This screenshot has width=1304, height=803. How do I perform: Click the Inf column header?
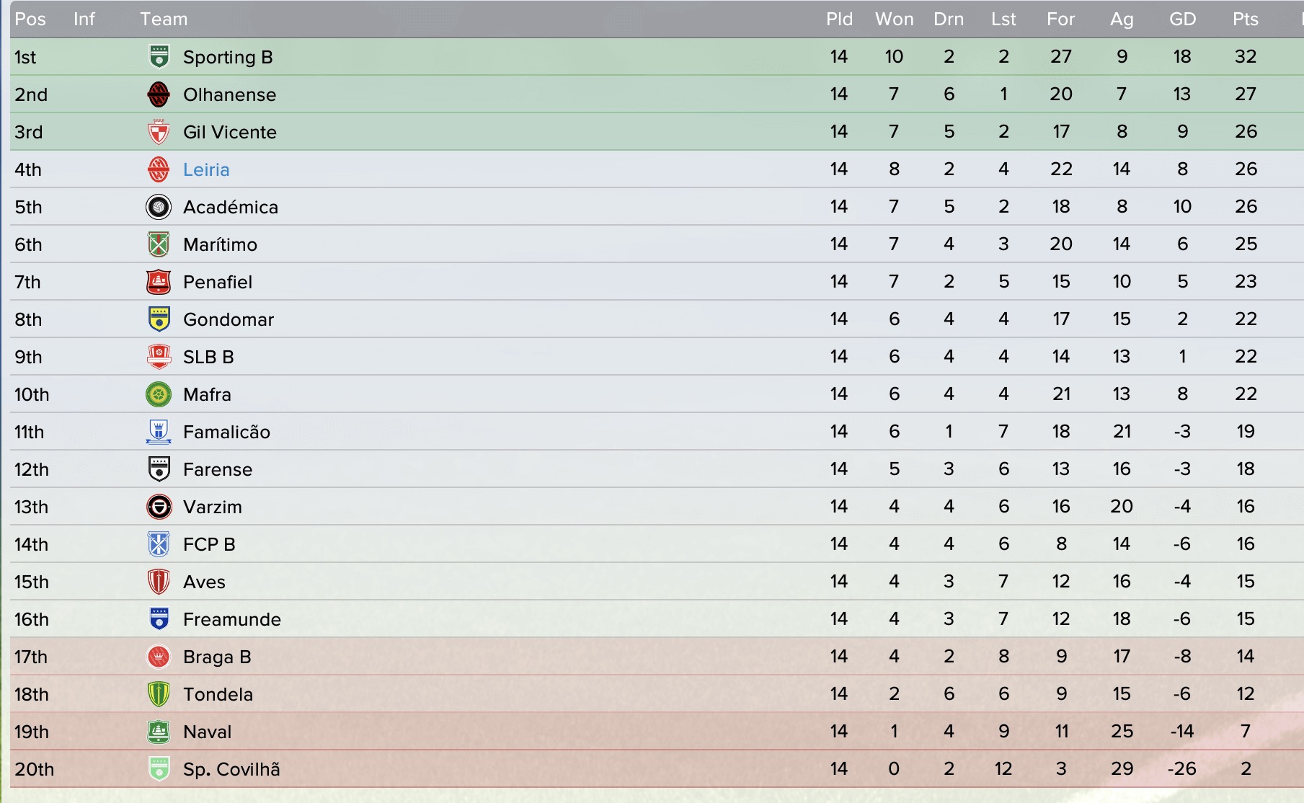[84, 19]
